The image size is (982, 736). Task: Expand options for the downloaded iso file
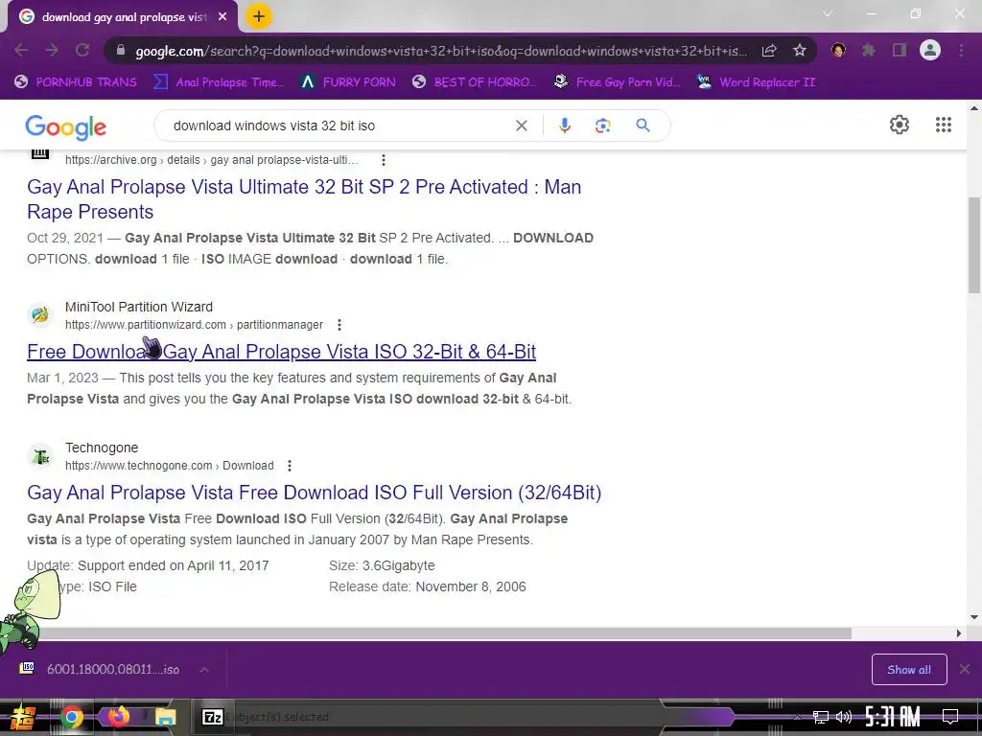pyautogui.click(x=204, y=670)
